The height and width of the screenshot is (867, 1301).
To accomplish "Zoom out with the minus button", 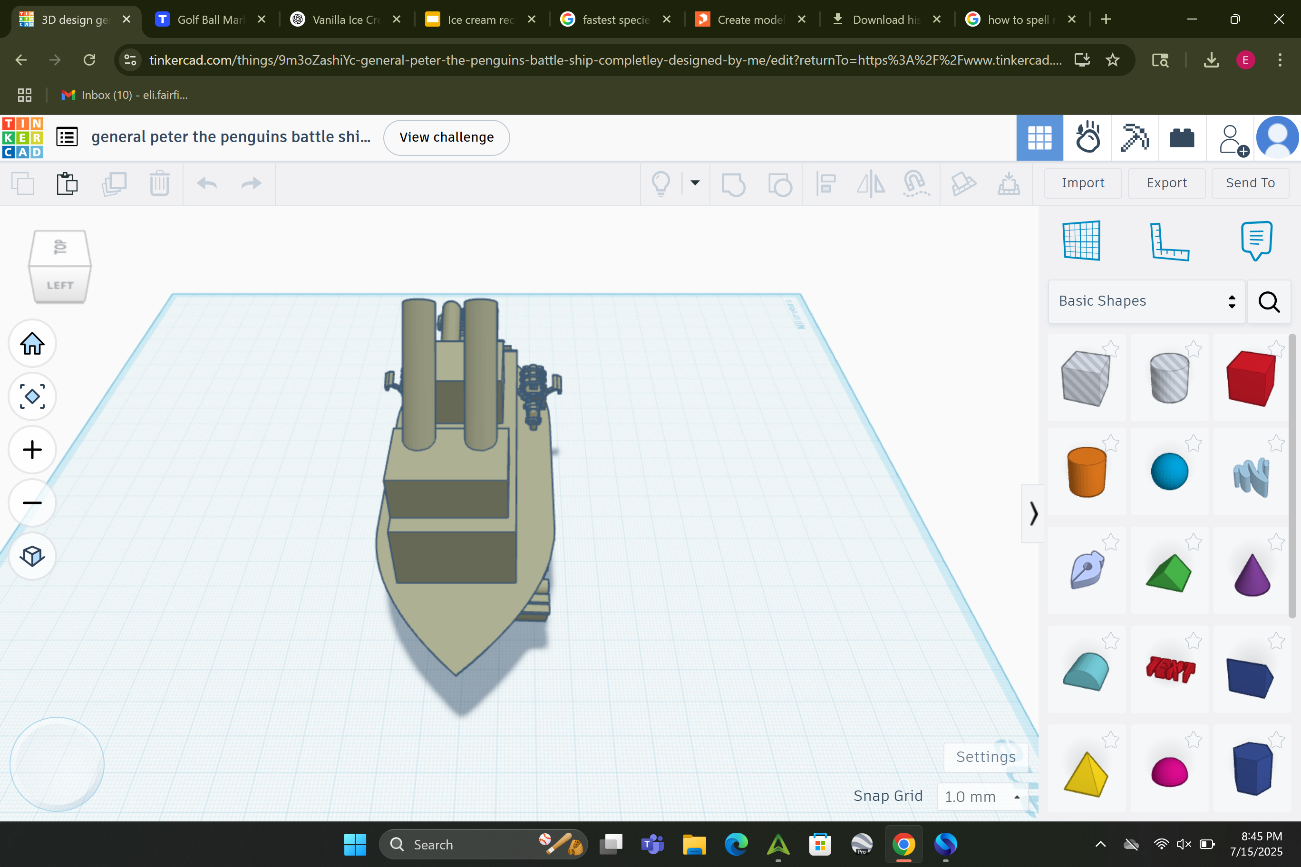I will (x=32, y=502).
